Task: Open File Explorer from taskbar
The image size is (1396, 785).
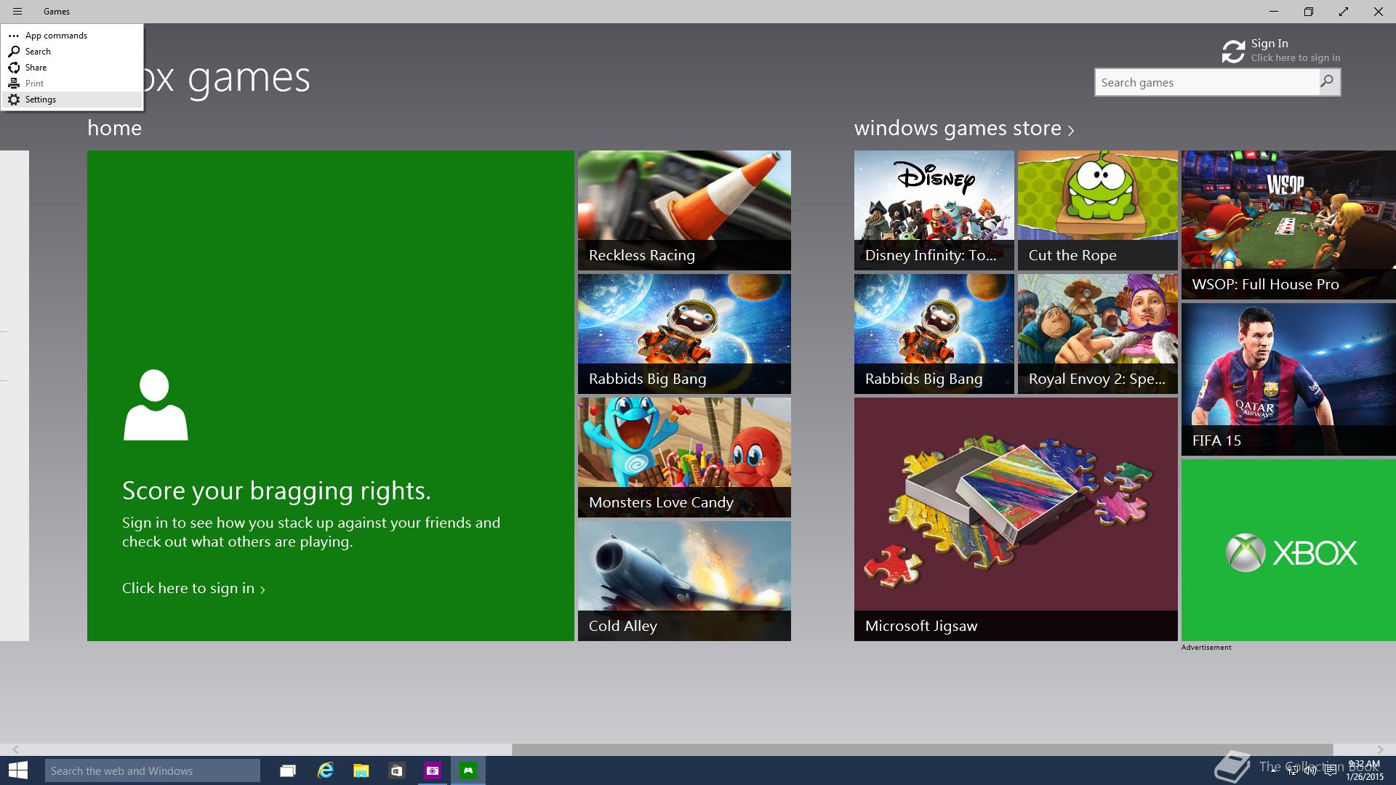Action: tap(361, 770)
